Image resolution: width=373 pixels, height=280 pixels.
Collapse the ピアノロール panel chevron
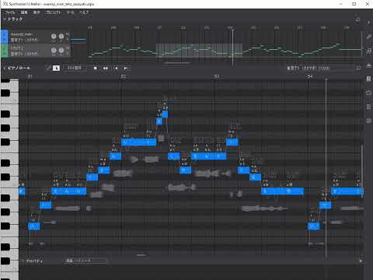pos(5,68)
